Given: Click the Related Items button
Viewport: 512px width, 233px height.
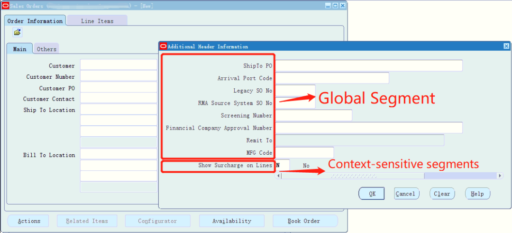Looking at the screenshot, I should point(87,221).
